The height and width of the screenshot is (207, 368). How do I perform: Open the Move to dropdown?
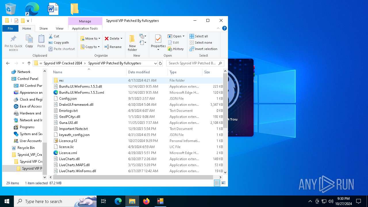[x=90, y=39]
